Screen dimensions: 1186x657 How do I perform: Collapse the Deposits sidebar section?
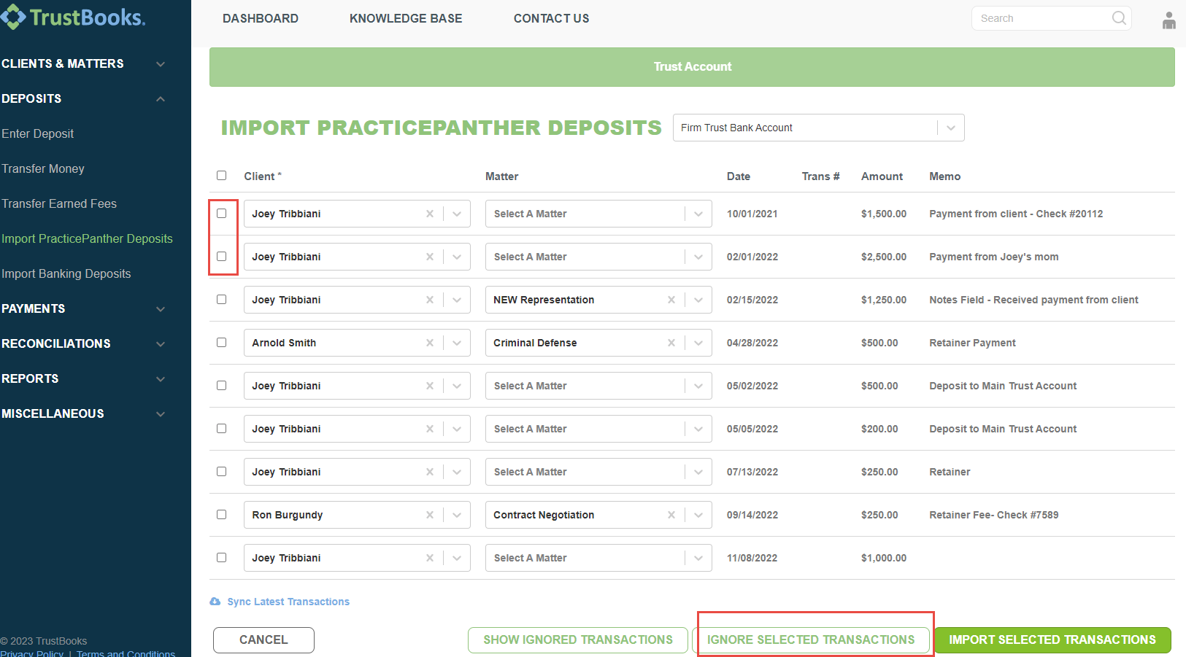click(84, 98)
